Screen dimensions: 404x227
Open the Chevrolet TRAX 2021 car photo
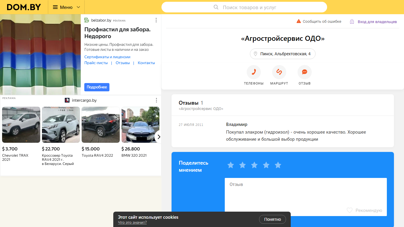(x=21, y=125)
